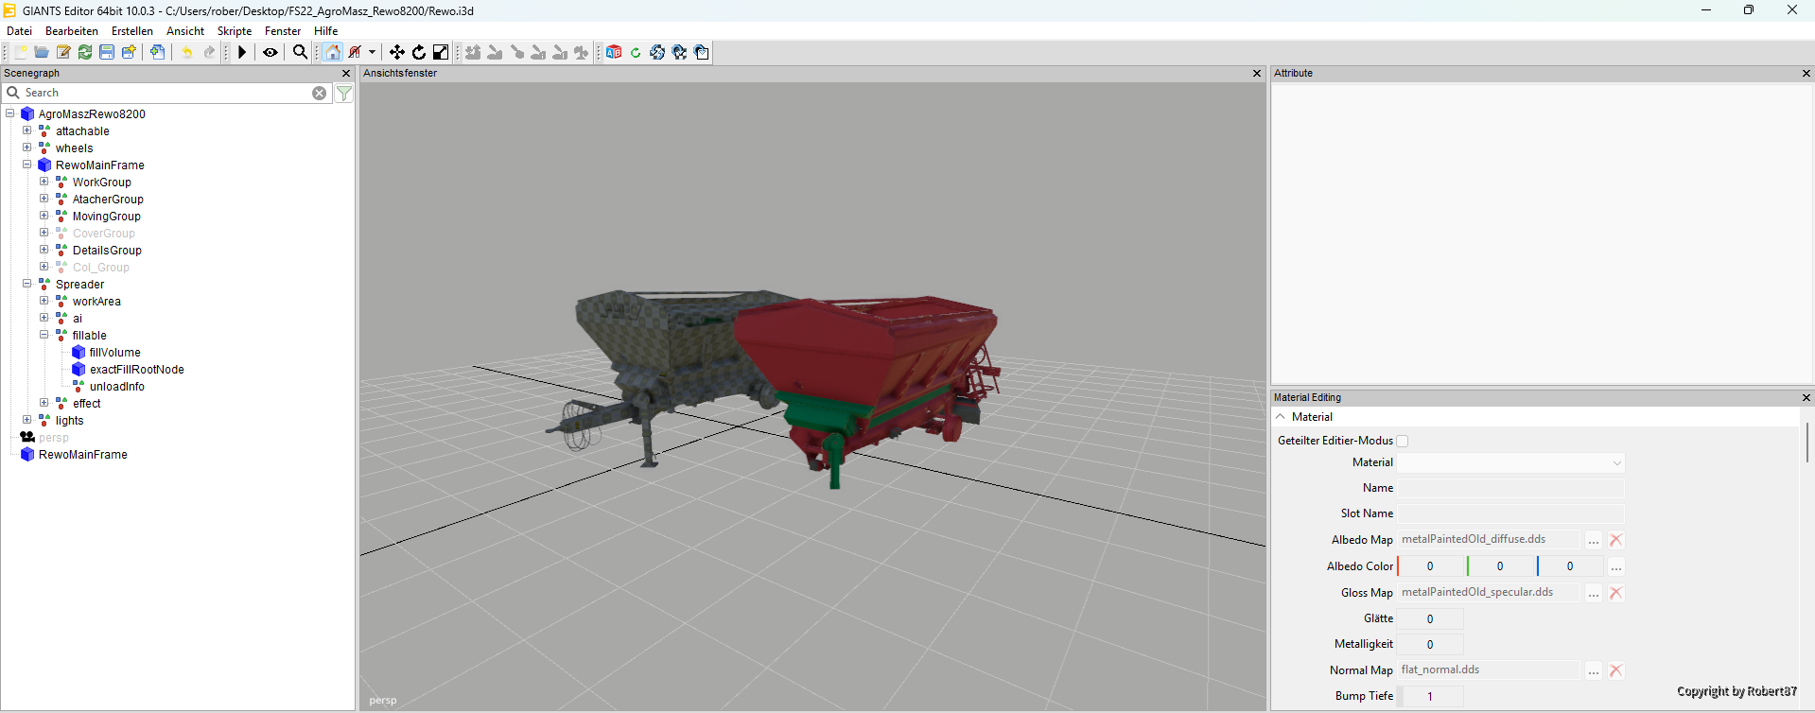The height and width of the screenshot is (713, 1815).
Task: Toggle the house home-view toolbar button
Action: (x=333, y=52)
